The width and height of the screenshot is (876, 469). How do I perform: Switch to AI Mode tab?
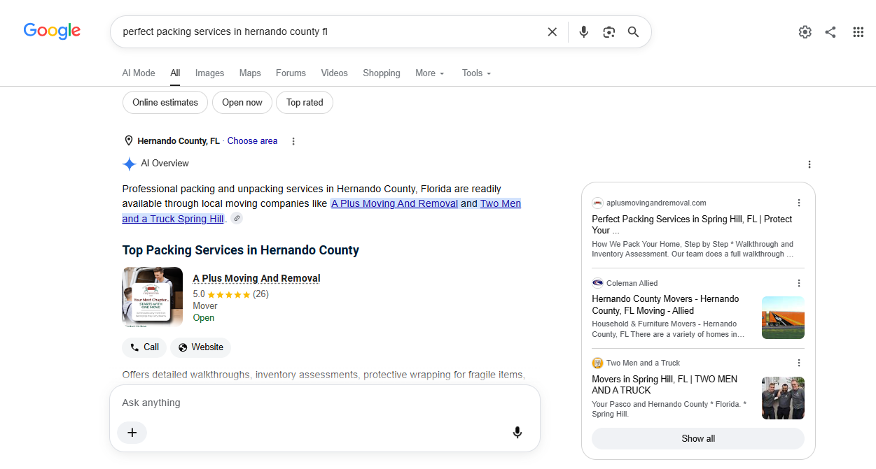[x=139, y=73]
